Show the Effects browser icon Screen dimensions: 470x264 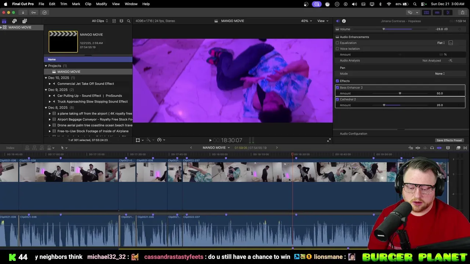458,148
